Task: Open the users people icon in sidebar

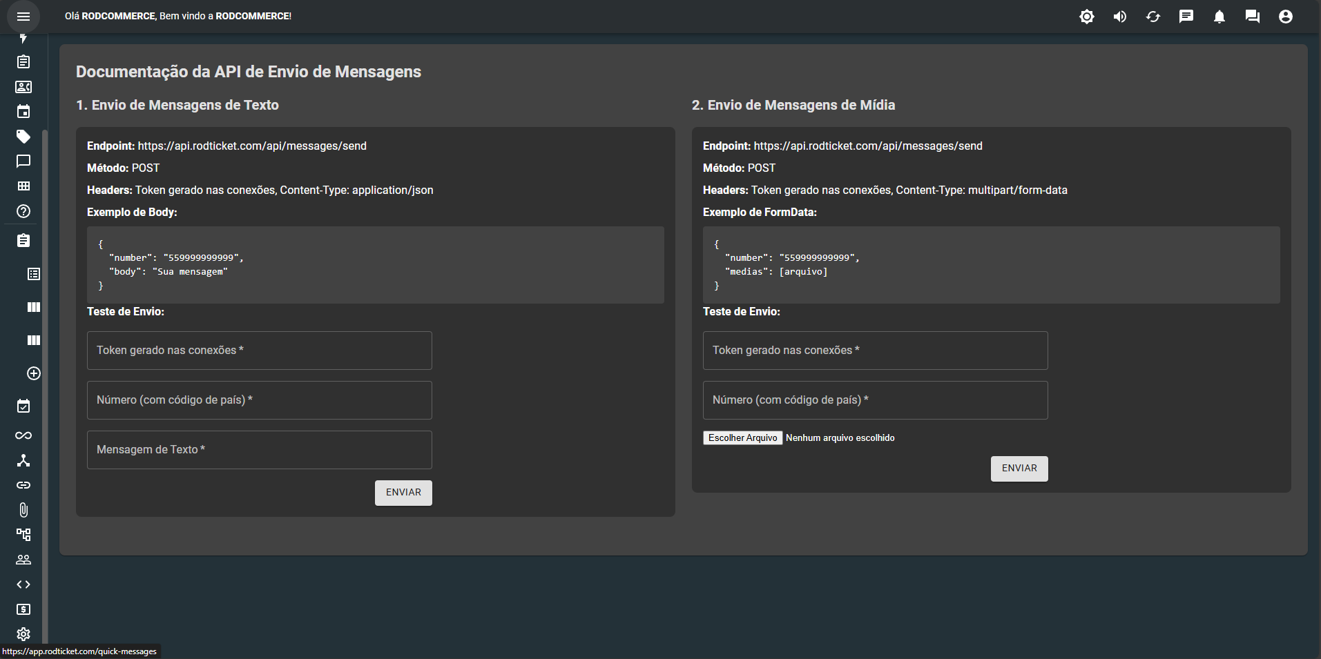Action: [23, 560]
